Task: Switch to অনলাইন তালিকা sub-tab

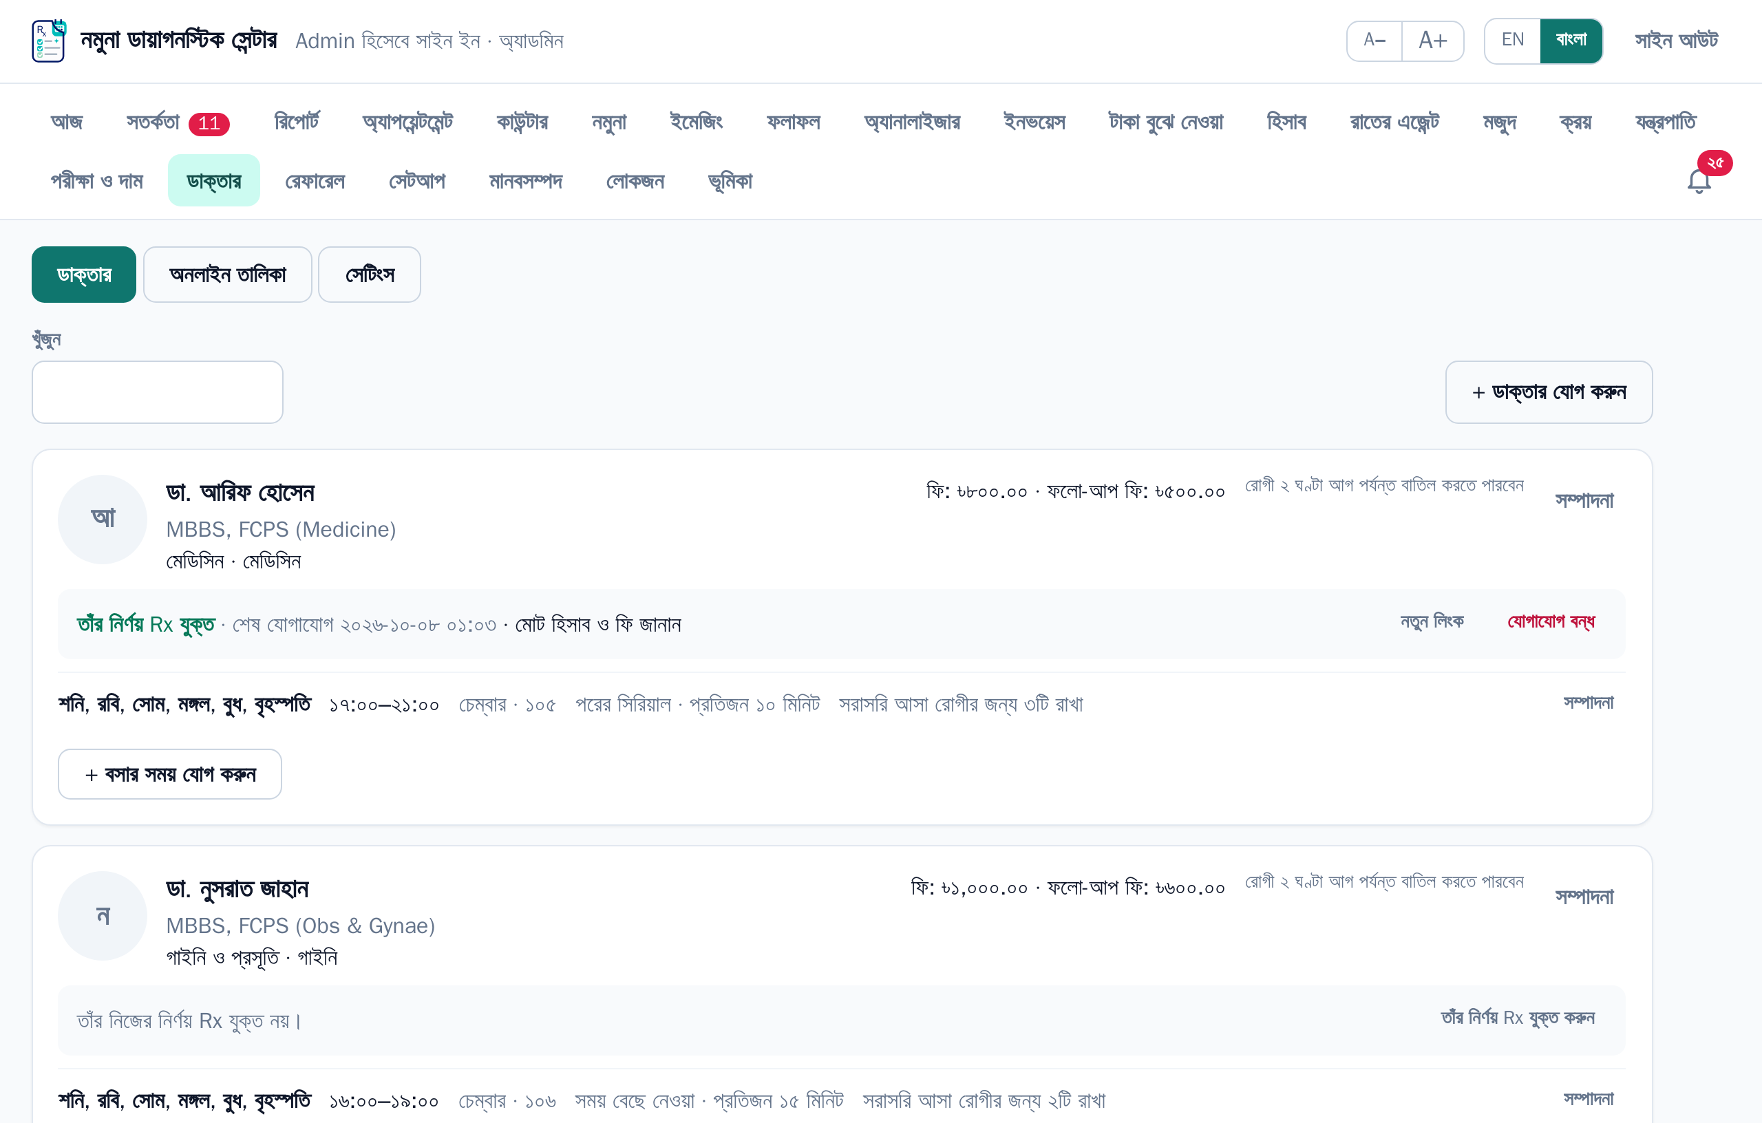Action: (x=228, y=275)
